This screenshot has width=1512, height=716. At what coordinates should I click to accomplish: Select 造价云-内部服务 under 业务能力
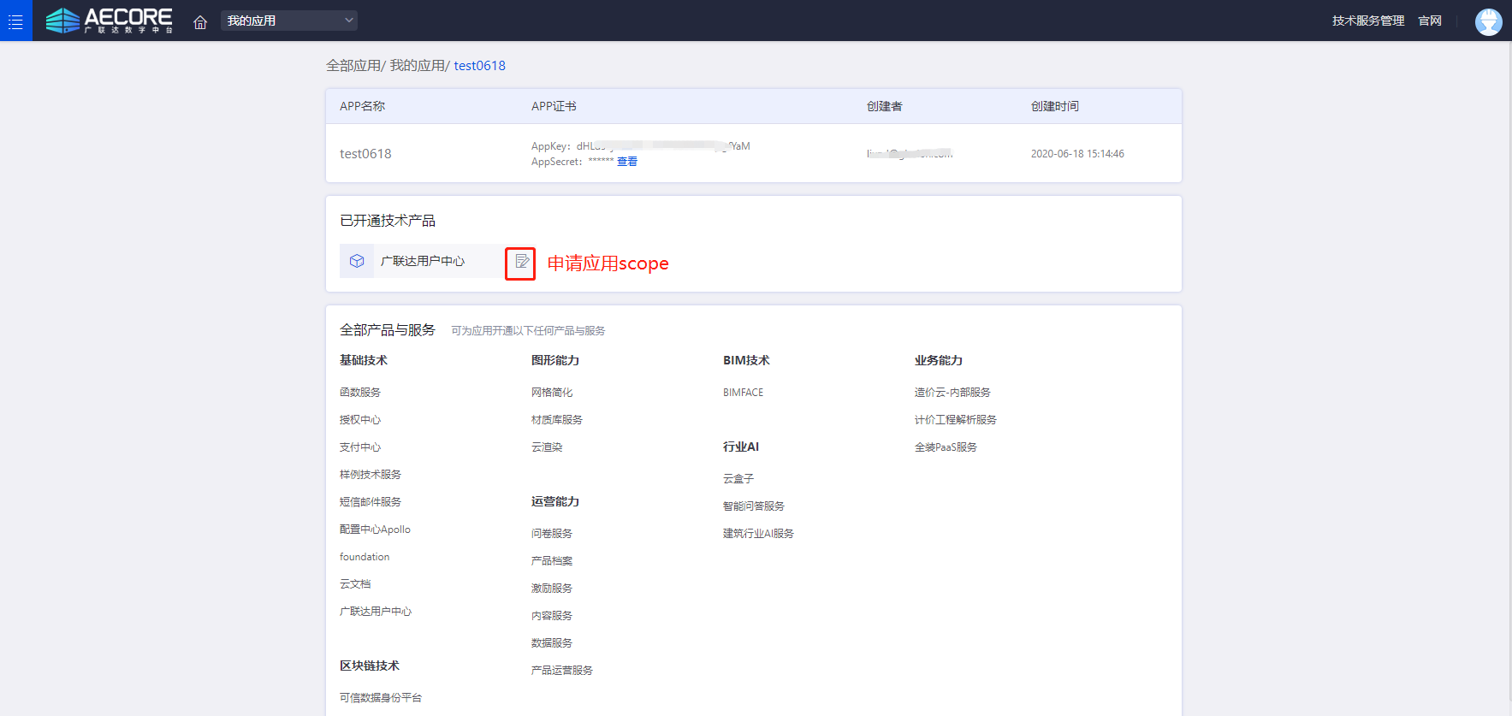click(x=952, y=393)
